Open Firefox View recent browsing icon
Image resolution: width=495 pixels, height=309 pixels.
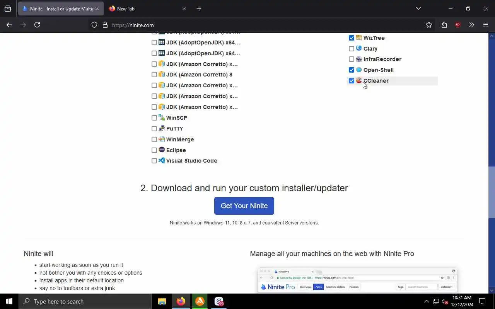tap(8, 8)
